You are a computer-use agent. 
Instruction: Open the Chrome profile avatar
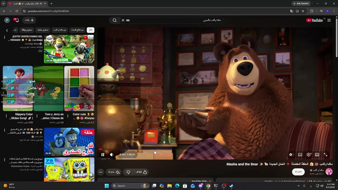coord(328,11)
